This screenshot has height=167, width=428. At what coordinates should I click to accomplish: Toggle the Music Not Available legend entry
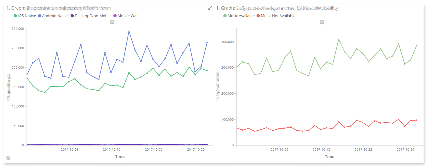point(276,16)
